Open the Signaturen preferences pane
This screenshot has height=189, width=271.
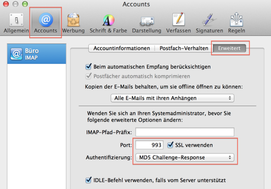pos(209,23)
